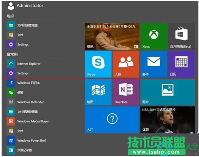
Task: Open the Skype tile
Action: [98, 64]
